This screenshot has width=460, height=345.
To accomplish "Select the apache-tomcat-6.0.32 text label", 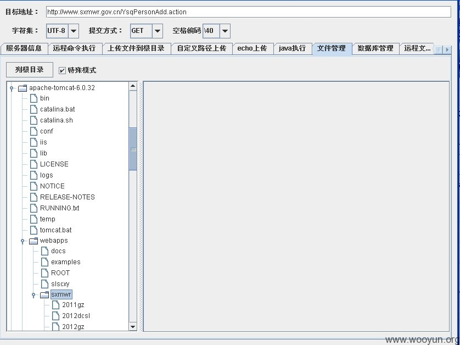I will 62,88.
